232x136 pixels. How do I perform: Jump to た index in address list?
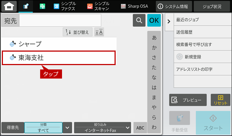tap(154, 68)
